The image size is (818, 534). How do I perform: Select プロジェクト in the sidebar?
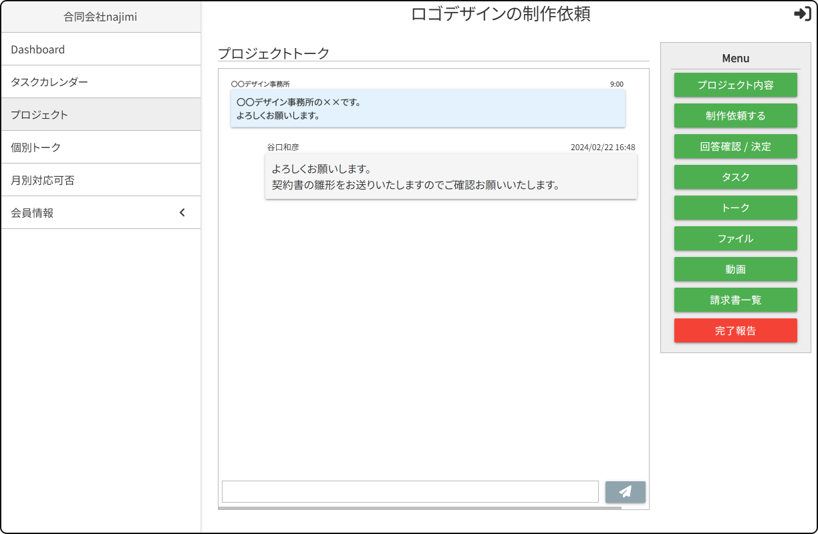click(39, 115)
